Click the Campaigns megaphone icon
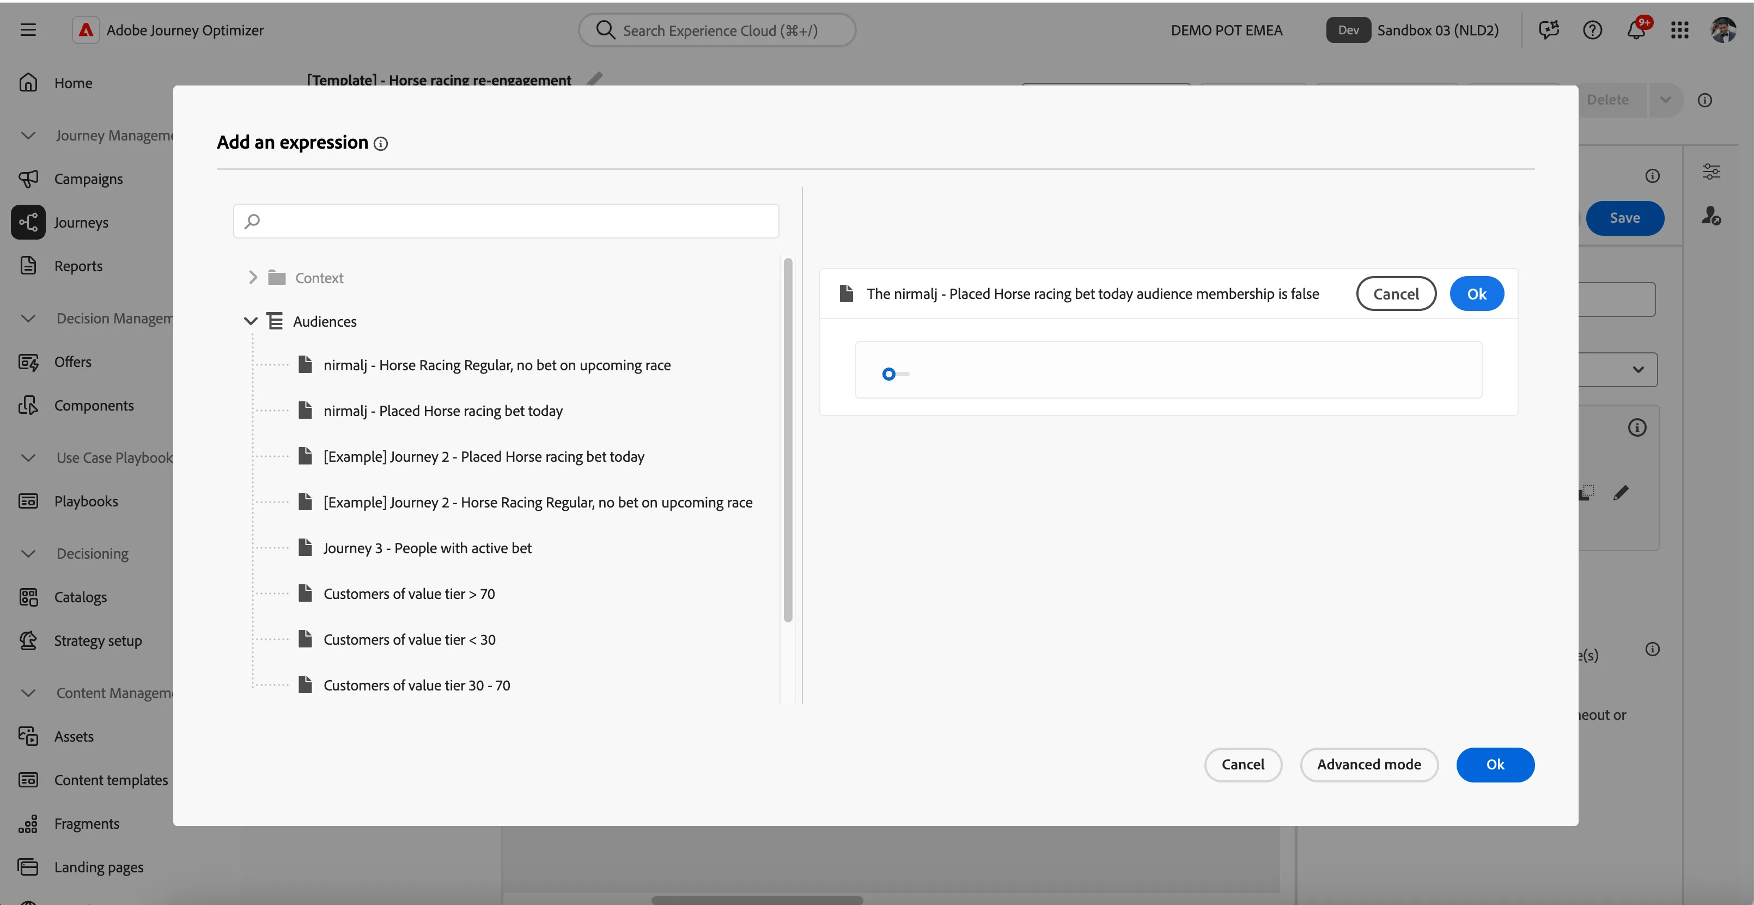The image size is (1754, 905). (28, 178)
